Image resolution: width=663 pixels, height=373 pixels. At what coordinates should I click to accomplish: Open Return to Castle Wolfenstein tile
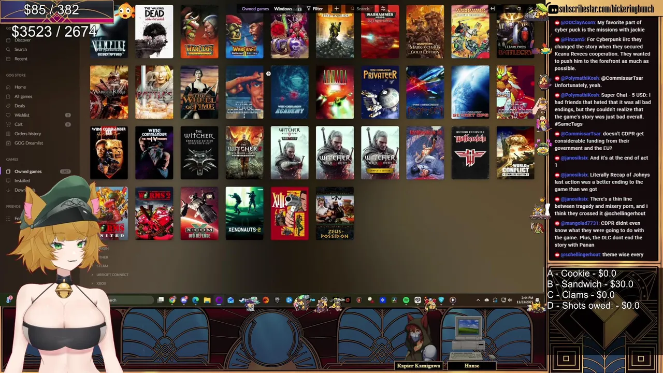470,153
